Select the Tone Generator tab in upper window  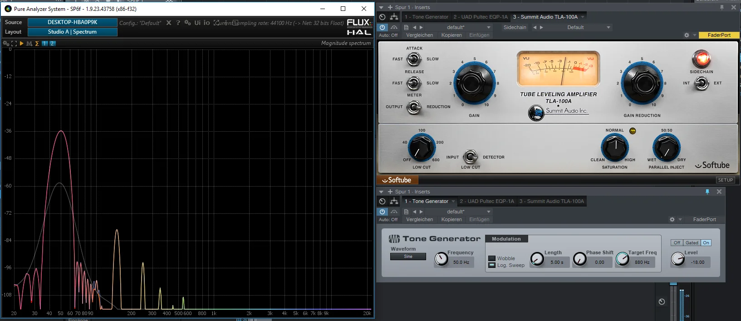[x=427, y=17]
